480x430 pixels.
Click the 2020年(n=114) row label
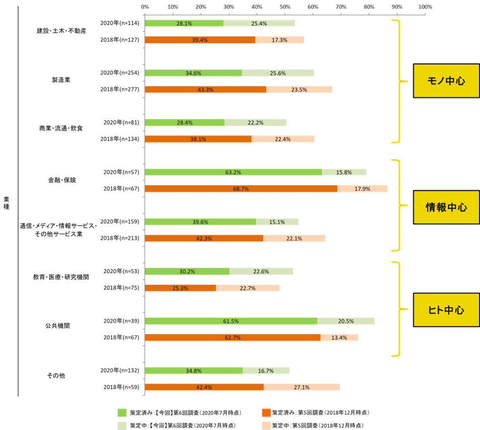[120, 23]
